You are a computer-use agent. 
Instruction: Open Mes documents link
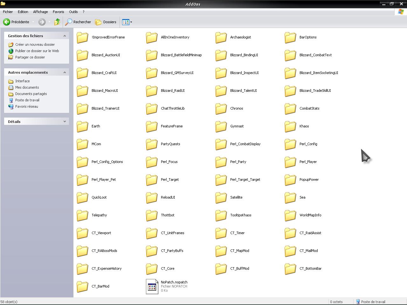pos(27,87)
